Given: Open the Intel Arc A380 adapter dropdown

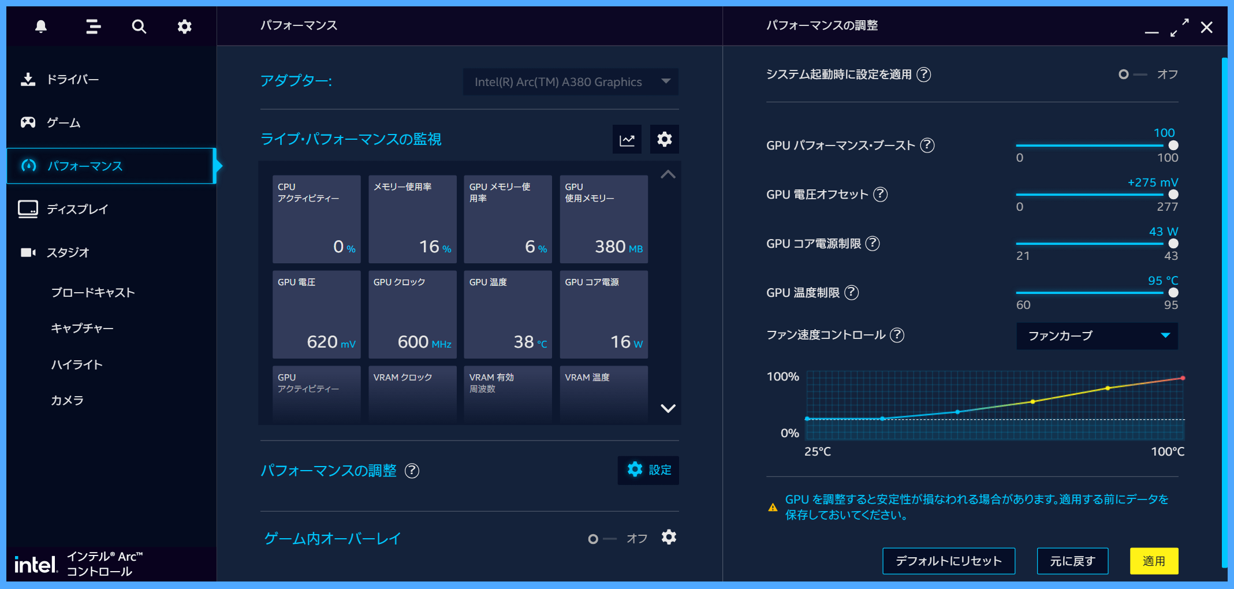Looking at the screenshot, I should 571,82.
